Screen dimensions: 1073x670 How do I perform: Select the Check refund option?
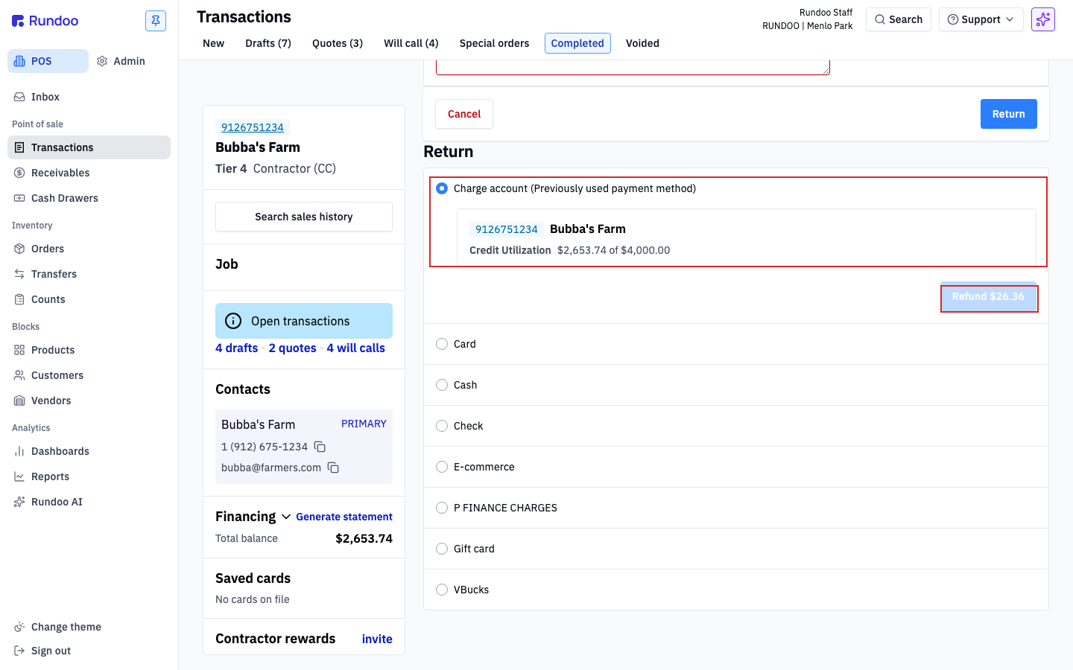tap(442, 426)
